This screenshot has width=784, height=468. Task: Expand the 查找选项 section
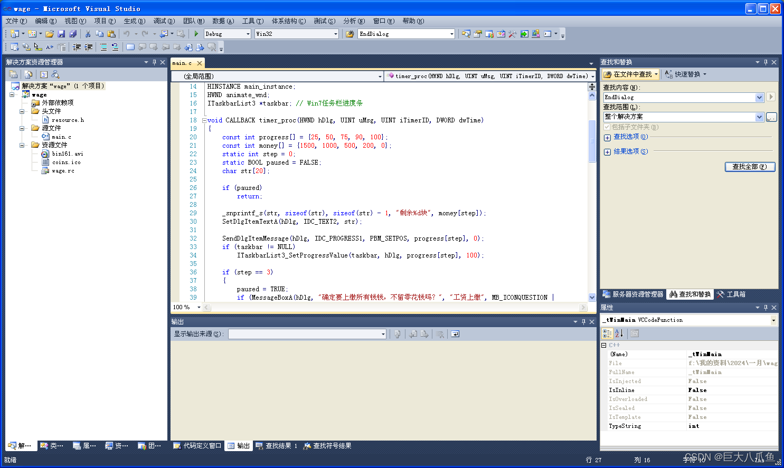coord(607,138)
